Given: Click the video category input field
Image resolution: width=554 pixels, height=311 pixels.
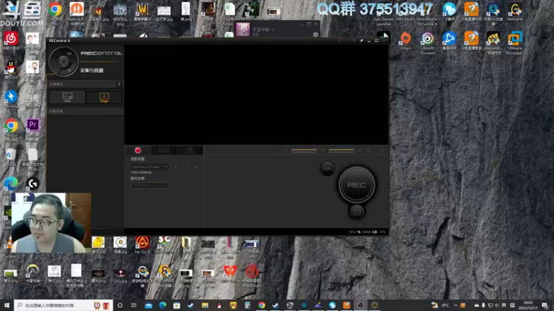Looking at the screenshot, I should pyautogui.click(x=150, y=185).
